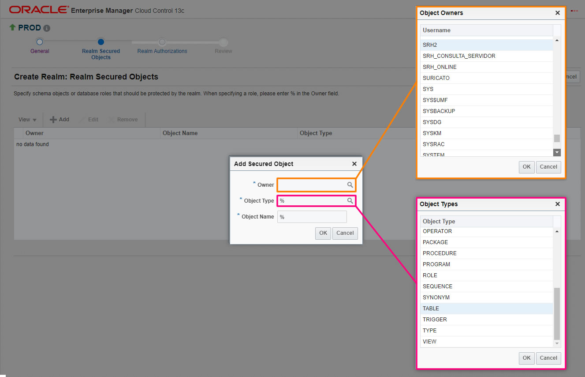The height and width of the screenshot is (377, 585).
Task: Click the Username column header
Action: (x=487, y=30)
